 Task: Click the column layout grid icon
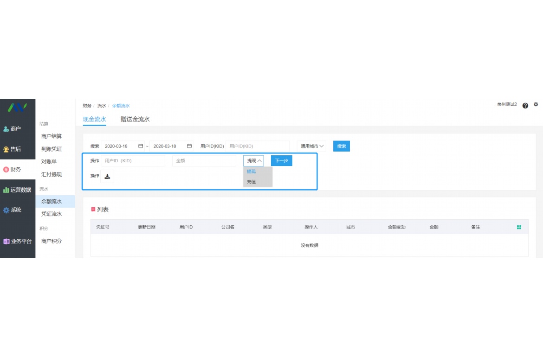(519, 227)
